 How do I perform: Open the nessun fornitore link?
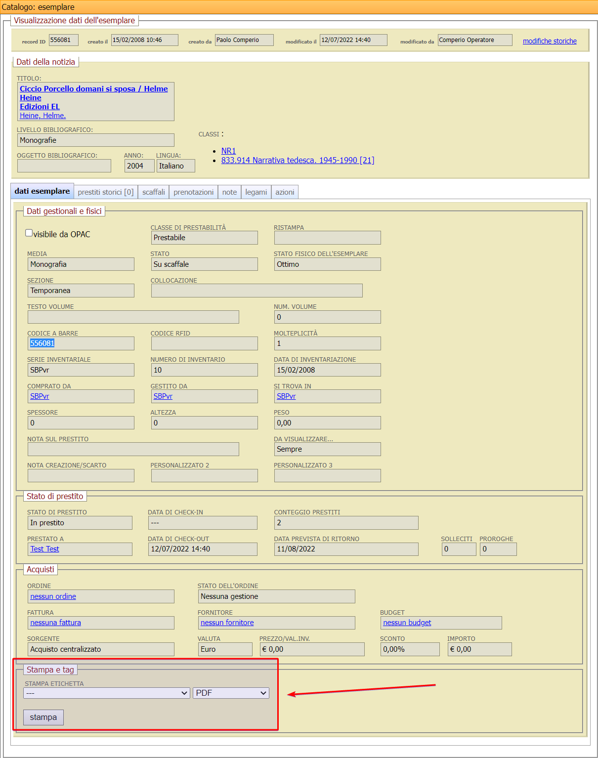(227, 623)
